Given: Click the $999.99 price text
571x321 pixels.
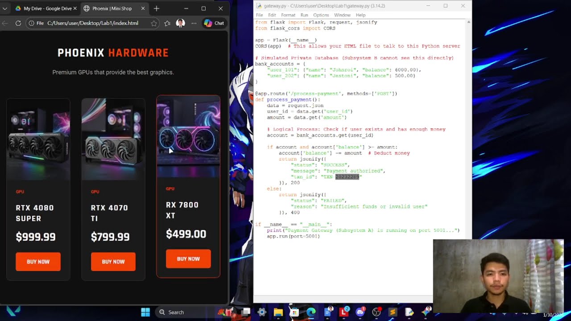Looking at the screenshot, I should [36, 237].
